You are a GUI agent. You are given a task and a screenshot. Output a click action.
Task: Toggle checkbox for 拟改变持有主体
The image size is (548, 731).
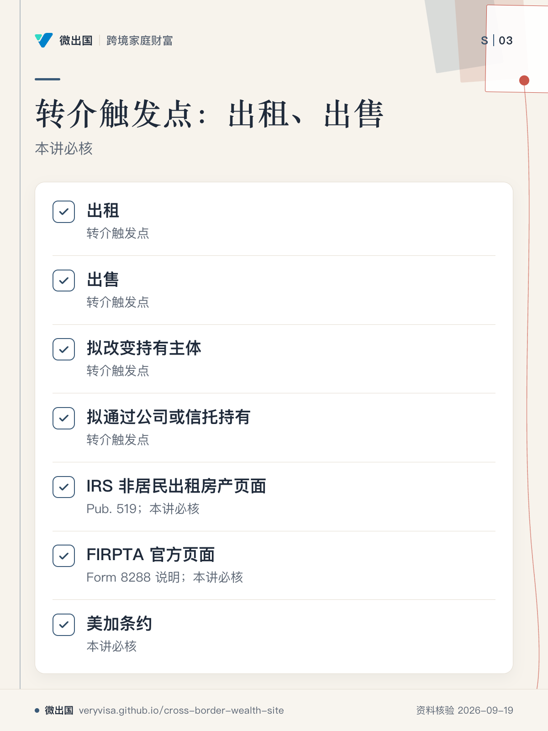tap(64, 349)
